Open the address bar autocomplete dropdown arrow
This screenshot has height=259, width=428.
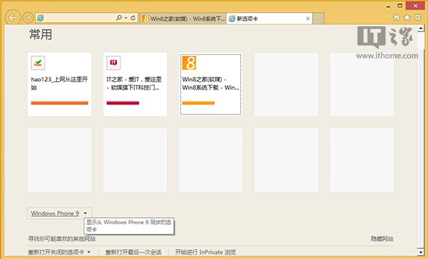click(126, 18)
